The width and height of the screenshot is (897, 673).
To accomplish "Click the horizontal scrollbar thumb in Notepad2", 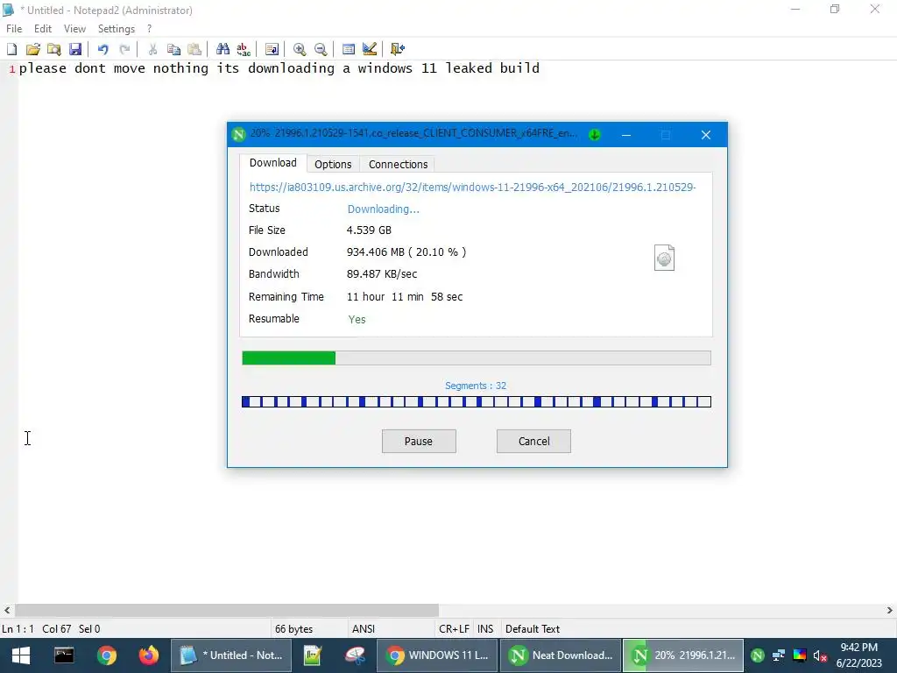I will pyautogui.click(x=227, y=610).
